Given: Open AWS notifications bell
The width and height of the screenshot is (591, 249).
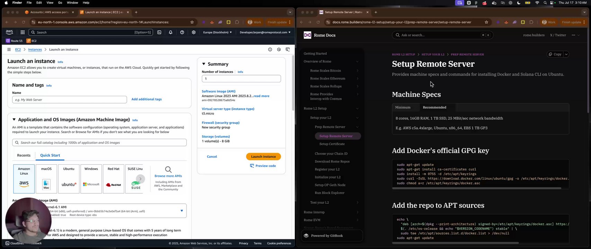Looking at the screenshot, I should (171, 32).
